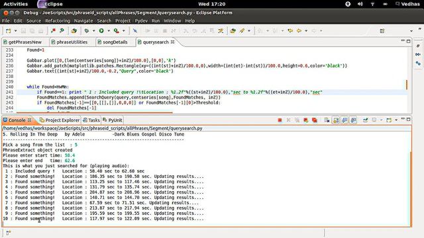Click the blue toolbar icon before Resume
Viewport: 424px width, 238px height.
click(135, 31)
